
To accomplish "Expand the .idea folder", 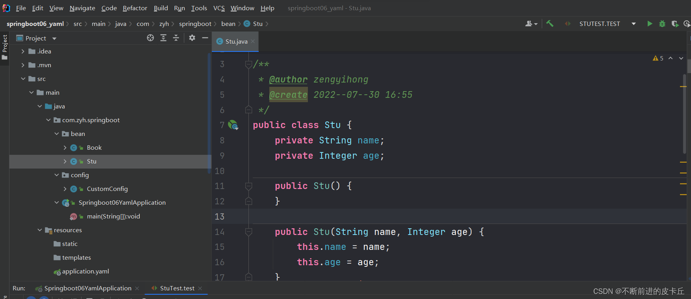I will pos(23,51).
